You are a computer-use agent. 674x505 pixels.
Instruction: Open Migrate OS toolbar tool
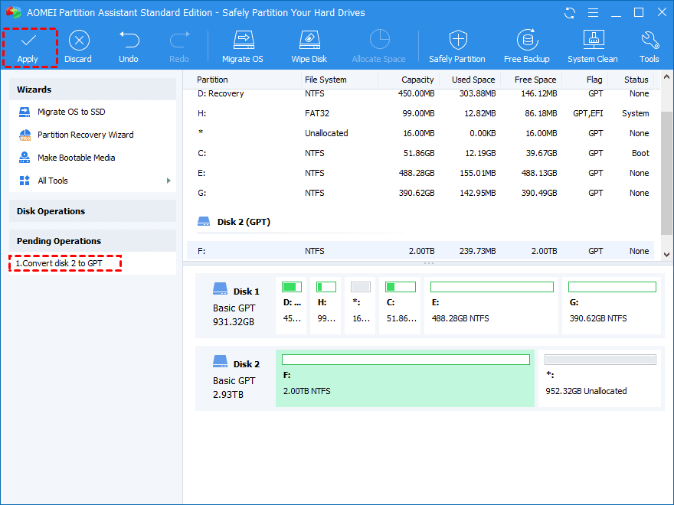pyautogui.click(x=243, y=41)
